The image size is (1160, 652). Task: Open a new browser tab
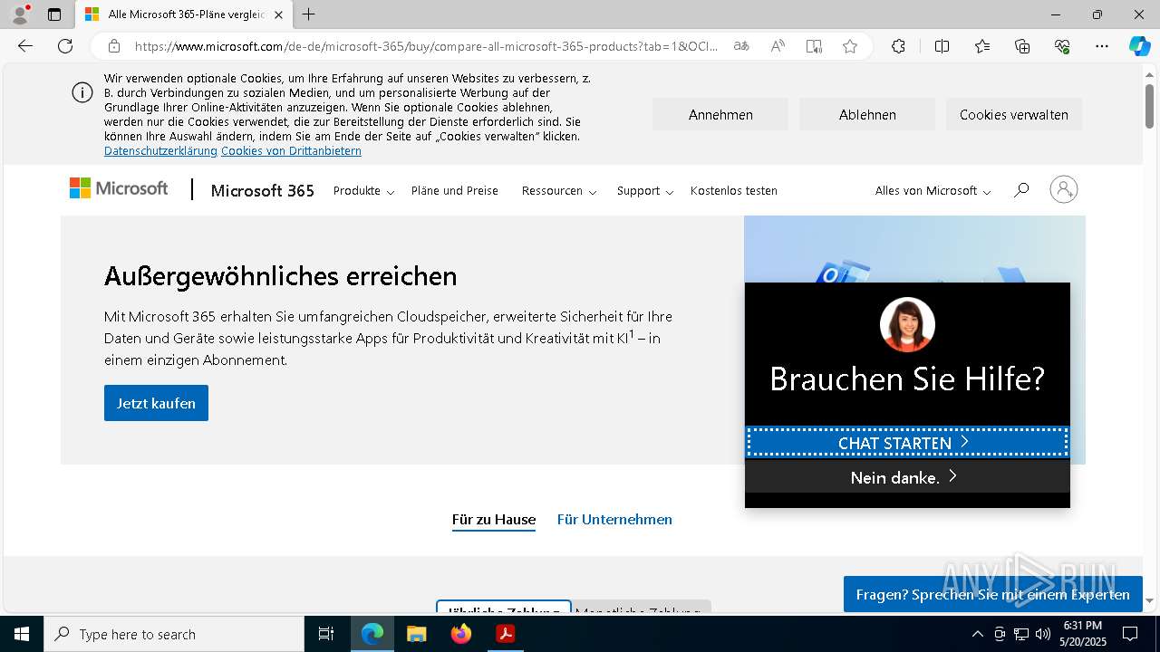309,14
